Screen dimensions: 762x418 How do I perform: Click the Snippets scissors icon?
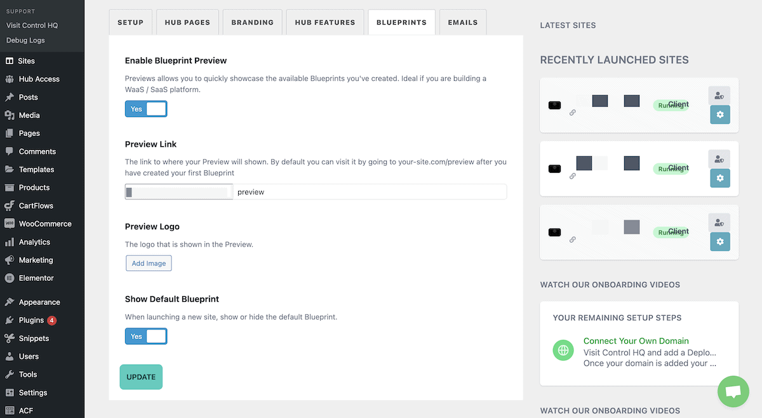coord(10,339)
